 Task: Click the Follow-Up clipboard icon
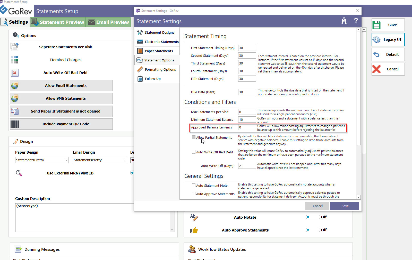pos(140,79)
